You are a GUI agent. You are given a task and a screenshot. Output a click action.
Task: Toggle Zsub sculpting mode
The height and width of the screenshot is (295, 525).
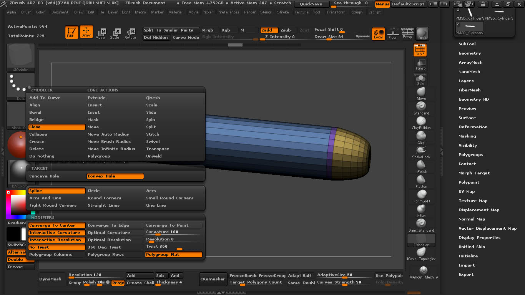[x=286, y=30]
